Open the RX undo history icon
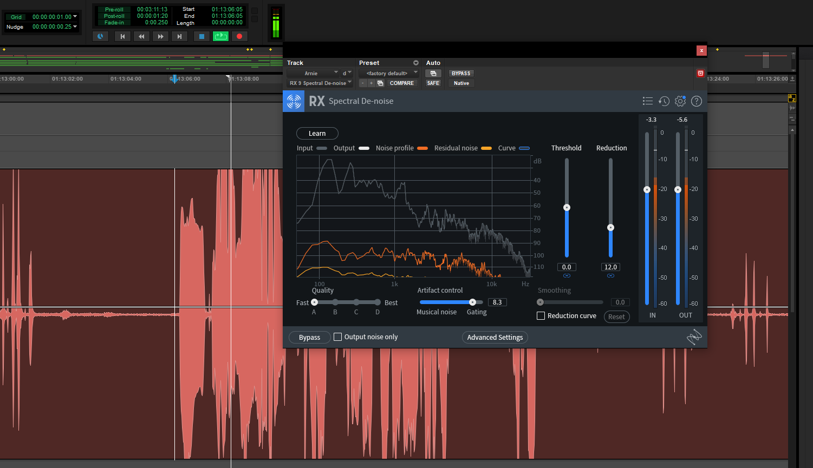The width and height of the screenshot is (813, 468). pos(664,101)
